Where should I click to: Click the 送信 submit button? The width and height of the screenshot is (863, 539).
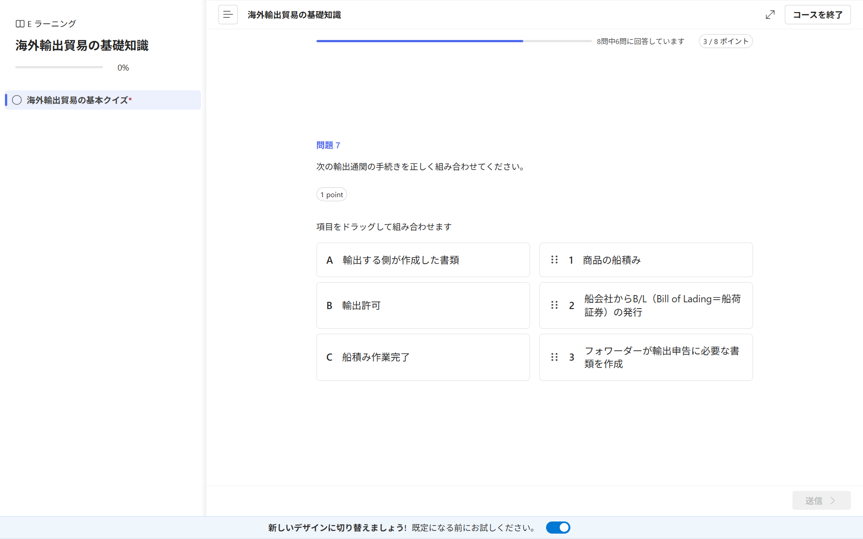[x=821, y=500]
